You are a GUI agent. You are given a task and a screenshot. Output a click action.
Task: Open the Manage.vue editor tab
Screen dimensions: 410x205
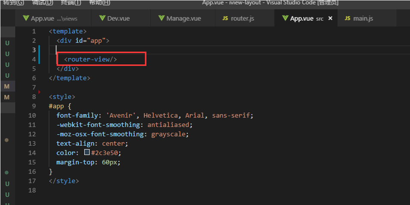point(183,18)
